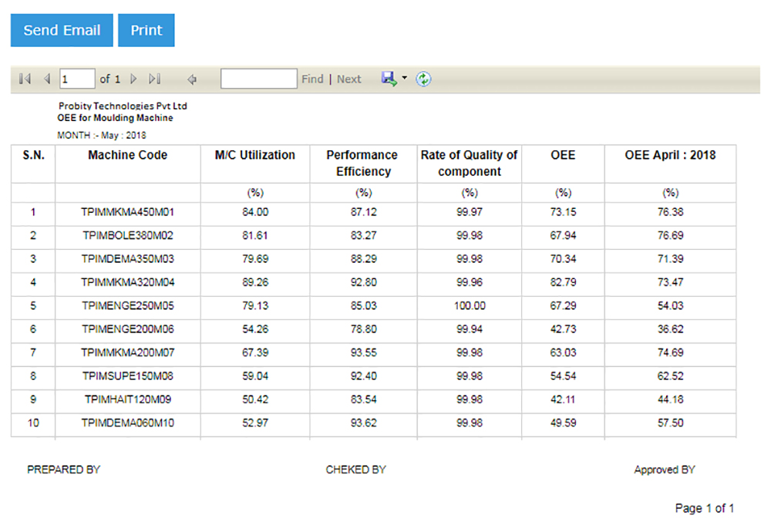771x529 pixels.
Task: Refresh the report with green icon
Action: tap(423, 79)
